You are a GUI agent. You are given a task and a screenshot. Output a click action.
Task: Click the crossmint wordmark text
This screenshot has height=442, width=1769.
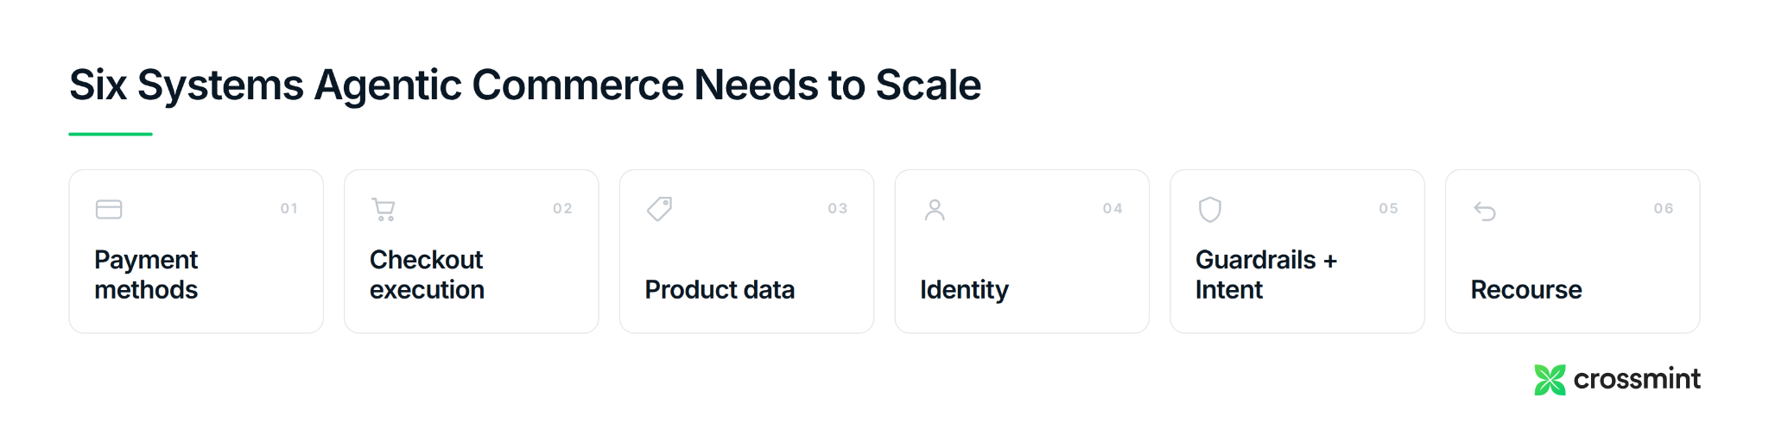coord(1637,379)
